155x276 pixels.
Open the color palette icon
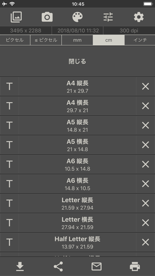click(x=77, y=17)
